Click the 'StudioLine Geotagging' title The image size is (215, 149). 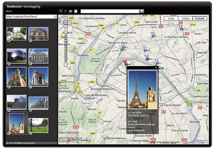pos(23,6)
